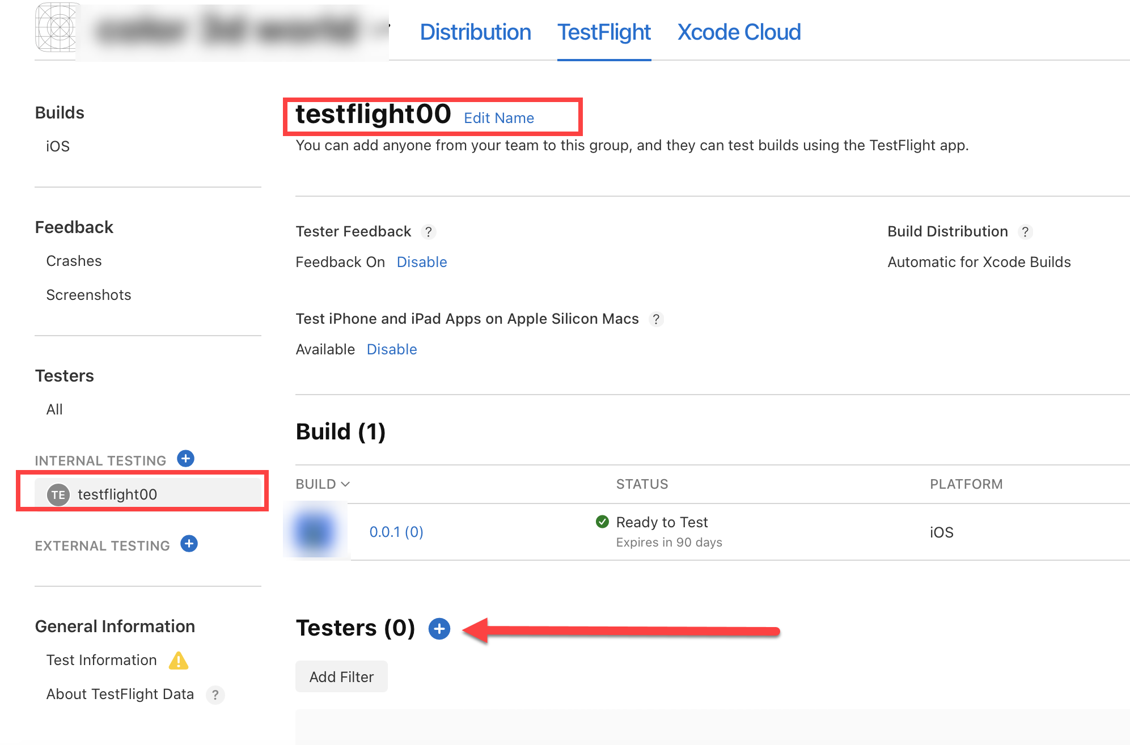Select testflight00 group in sidebar
This screenshot has height=745, width=1130.
[x=117, y=494]
